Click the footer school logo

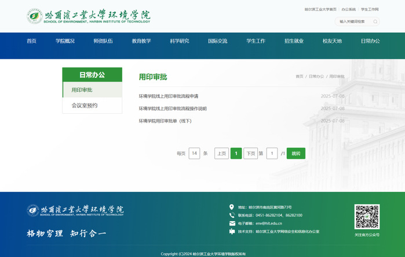point(75,210)
